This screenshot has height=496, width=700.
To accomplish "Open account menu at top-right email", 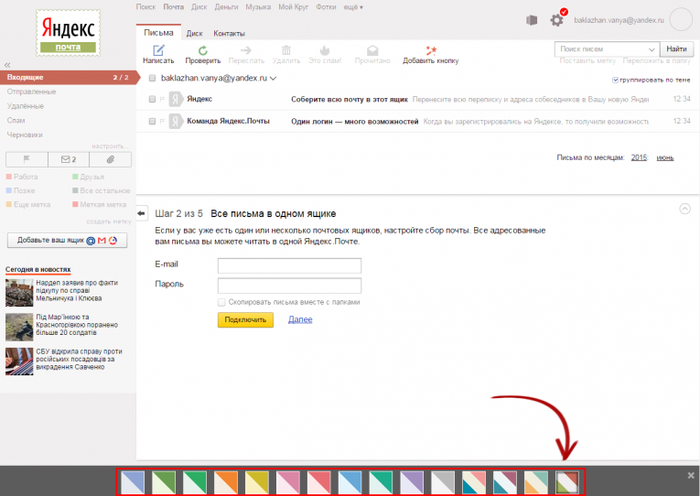I will (619, 20).
